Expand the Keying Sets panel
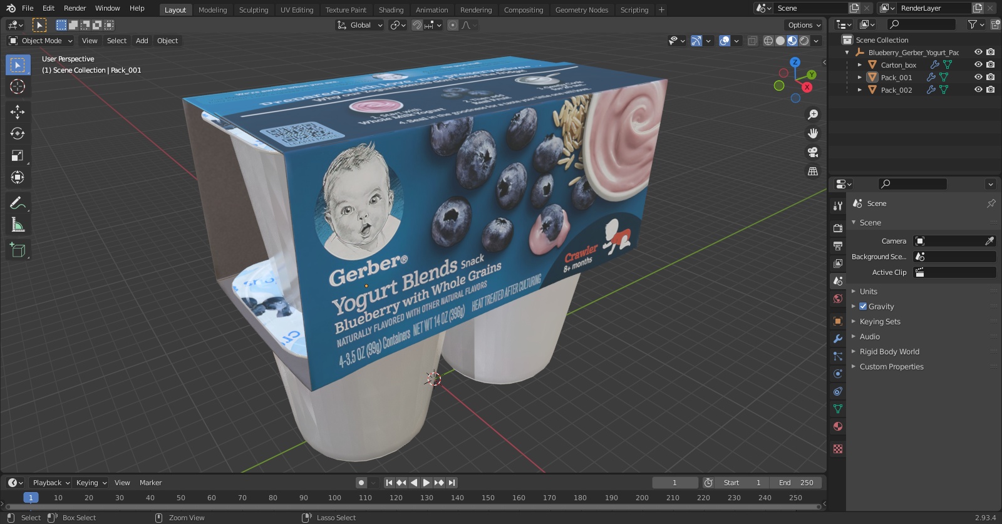Image resolution: width=1002 pixels, height=524 pixels. click(x=879, y=321)
